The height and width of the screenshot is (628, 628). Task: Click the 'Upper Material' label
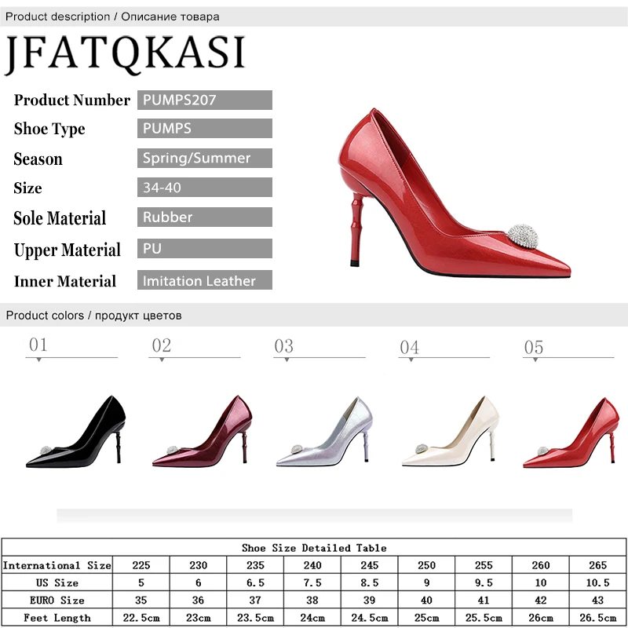(67, 250)
